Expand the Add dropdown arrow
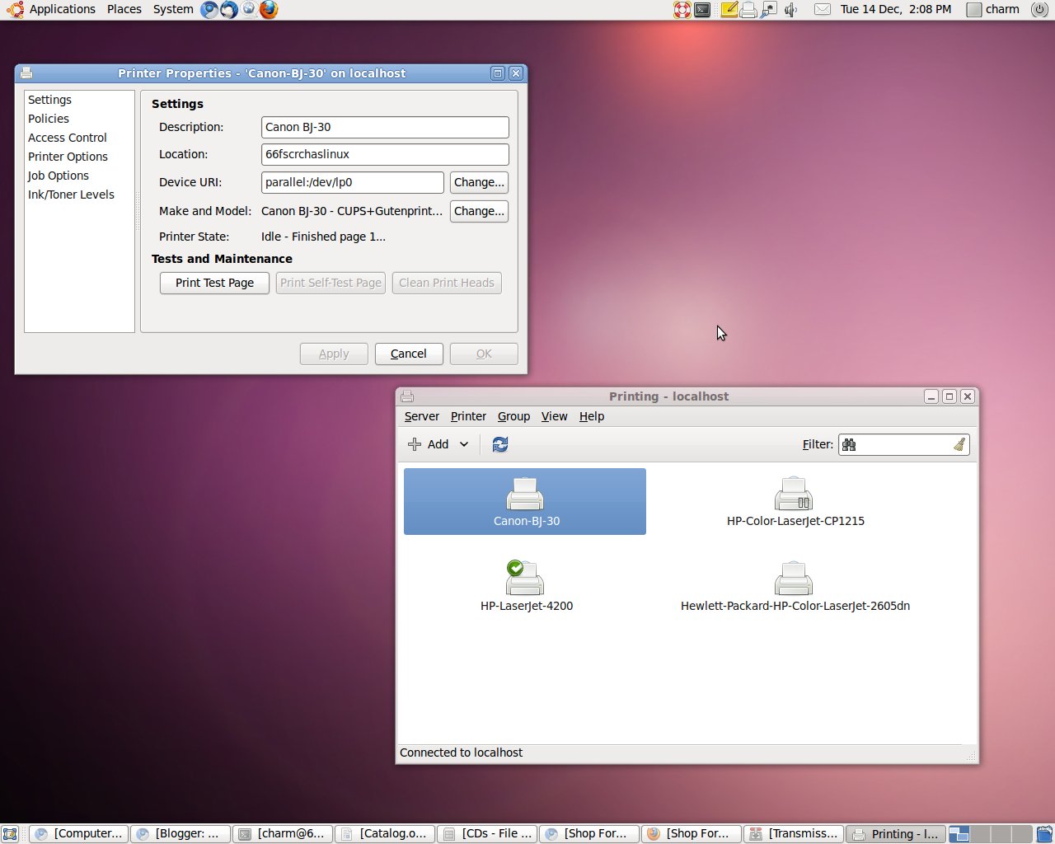 click(464, 444)
